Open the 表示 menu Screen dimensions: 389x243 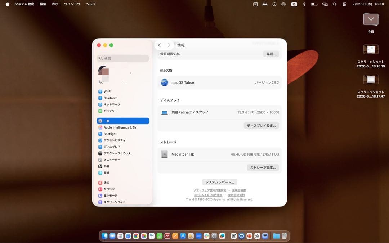[55, 4]
